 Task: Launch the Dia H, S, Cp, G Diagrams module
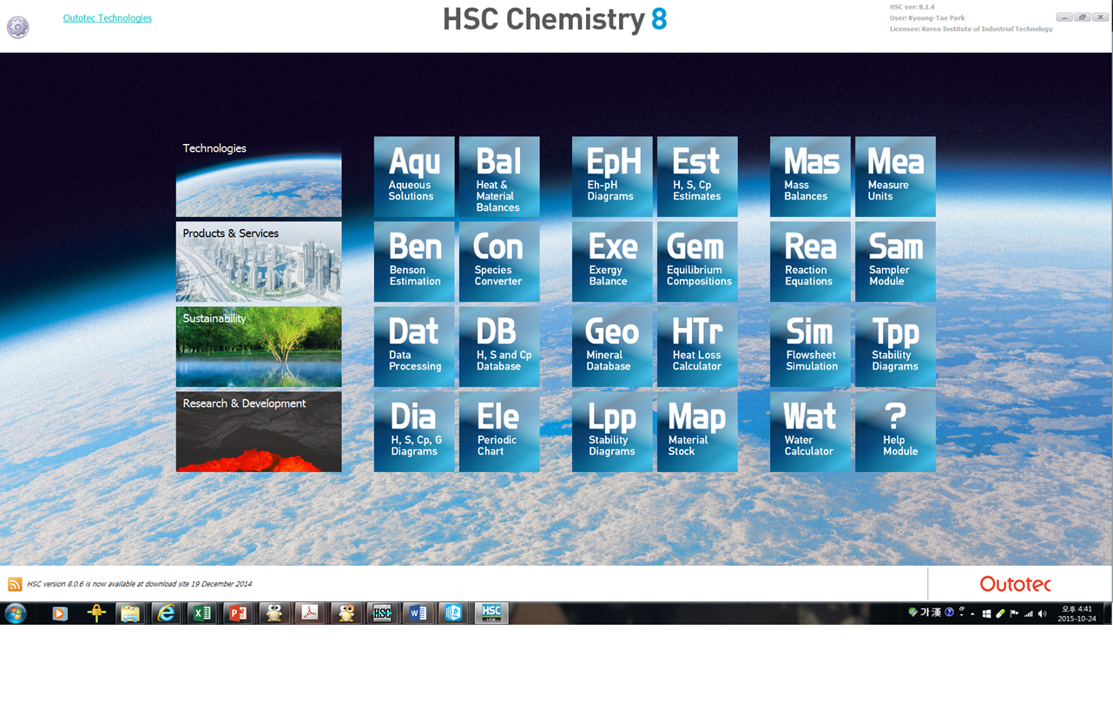[x=414, y=431]
